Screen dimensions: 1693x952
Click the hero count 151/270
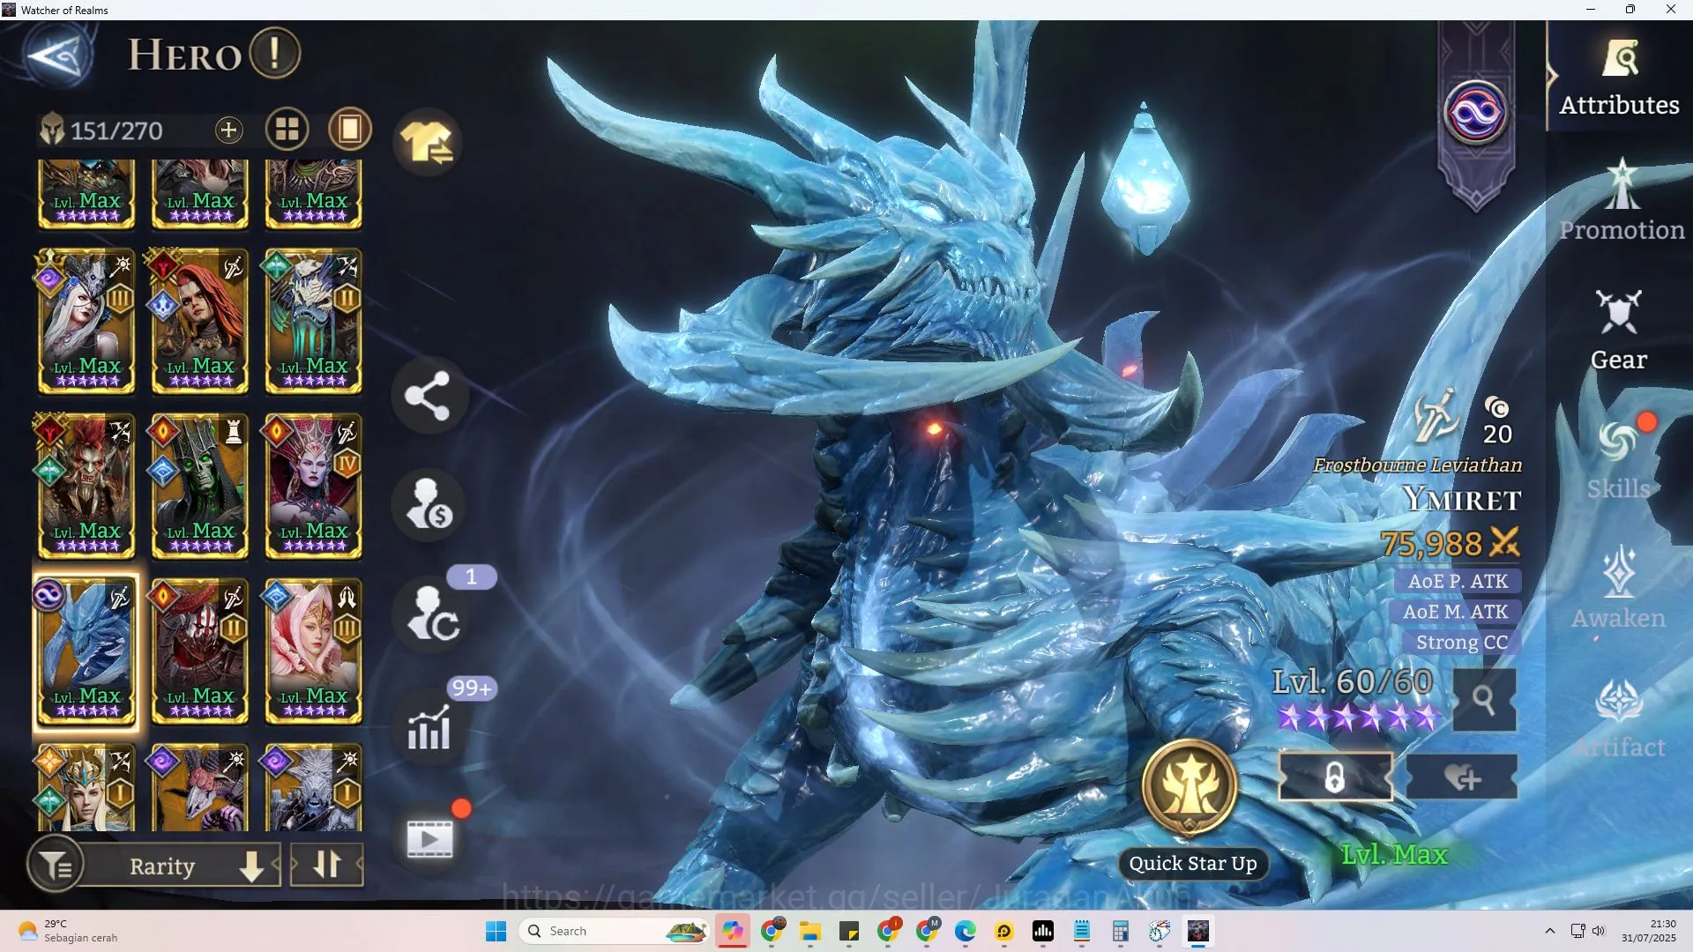(x=116, y=131)
